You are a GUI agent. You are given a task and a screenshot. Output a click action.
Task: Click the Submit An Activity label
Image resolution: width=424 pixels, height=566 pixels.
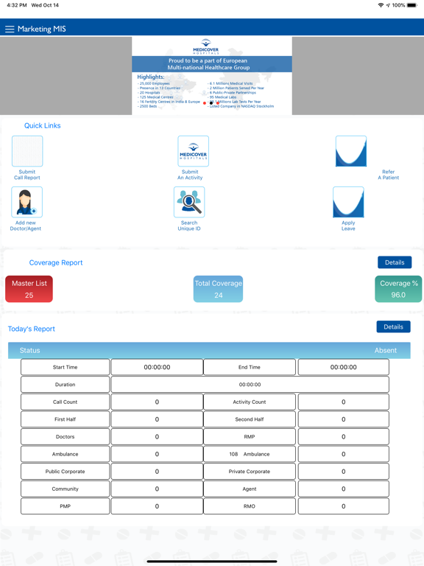click(190, 175)
